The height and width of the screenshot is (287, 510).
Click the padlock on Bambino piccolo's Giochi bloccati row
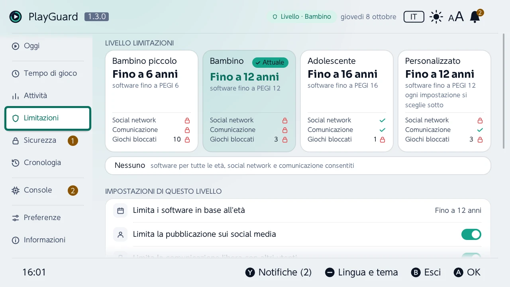pyautogui.click(x=187, y=140)
